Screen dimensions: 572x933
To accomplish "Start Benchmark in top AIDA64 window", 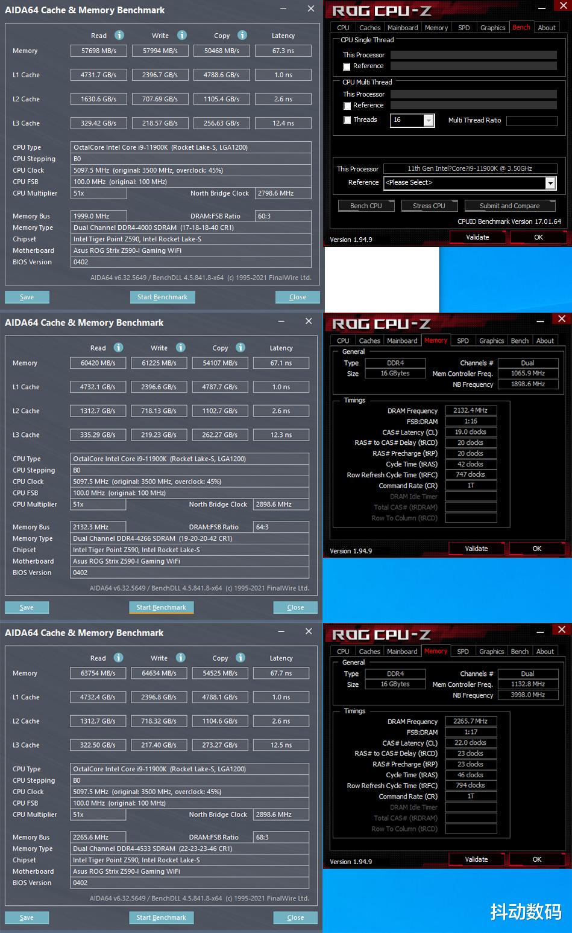I will [162, 297].
